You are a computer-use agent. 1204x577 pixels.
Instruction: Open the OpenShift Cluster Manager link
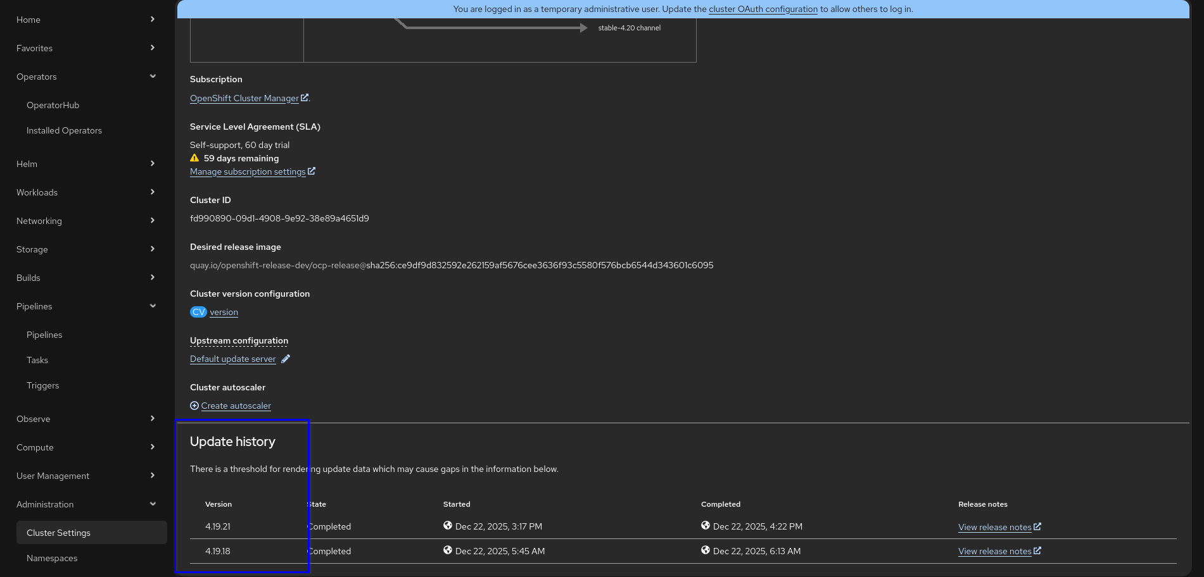tap(244, 98)
